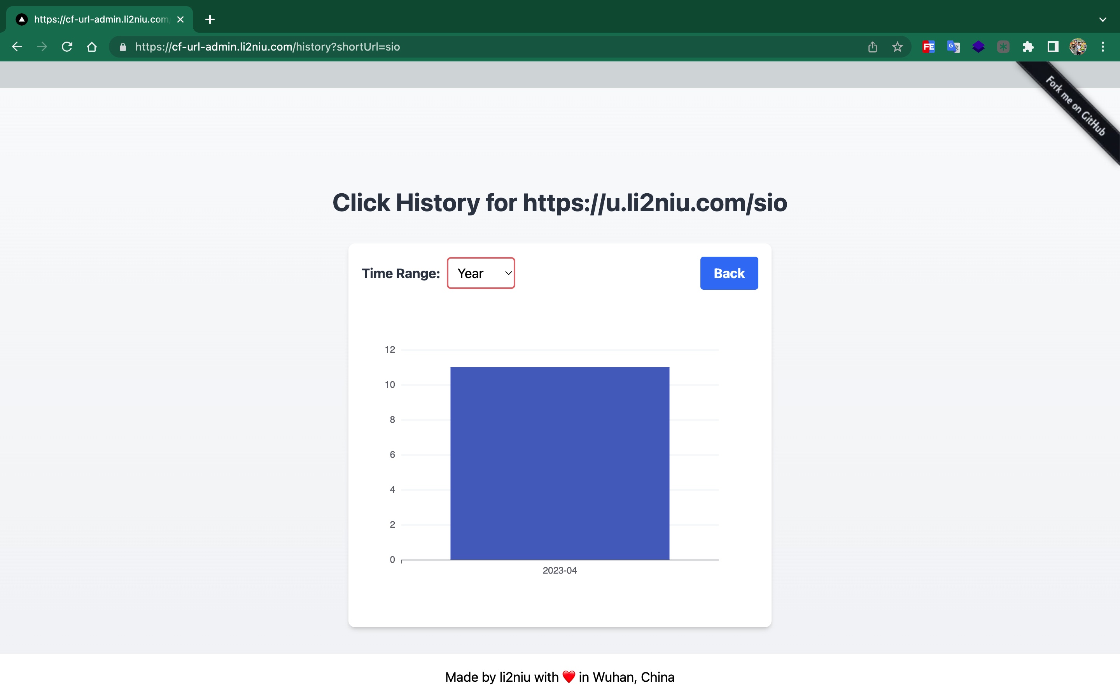Click the browser forward arrow

point(42,47)
